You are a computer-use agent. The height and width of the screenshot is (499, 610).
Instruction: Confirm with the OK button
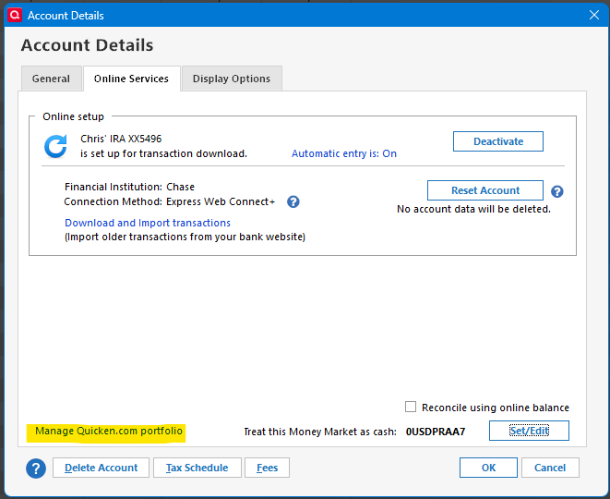488,468
